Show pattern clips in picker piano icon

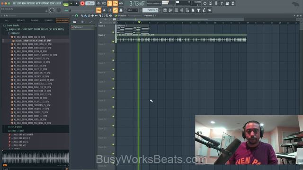pos(75,22)
